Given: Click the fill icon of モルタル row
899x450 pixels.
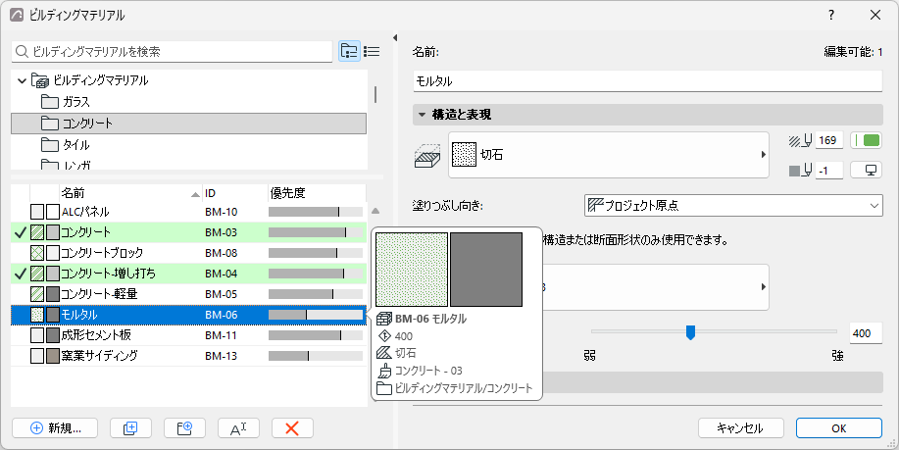Looking at the screenshot, I should (x=37, y=315).
